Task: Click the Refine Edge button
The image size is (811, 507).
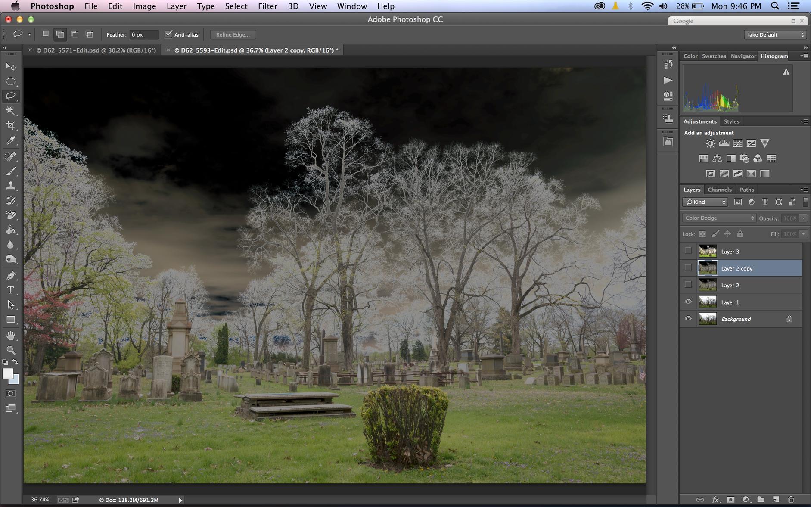Action: point(233,35)
